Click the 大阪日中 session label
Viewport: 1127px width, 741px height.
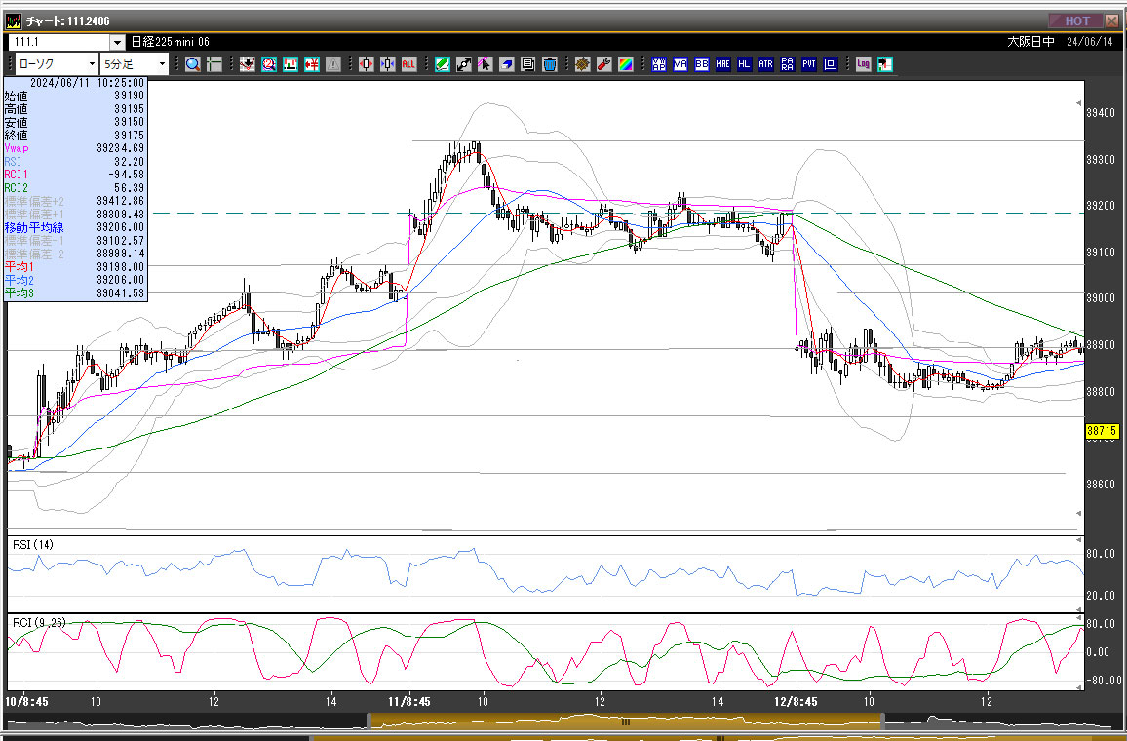pos(1030,42)
